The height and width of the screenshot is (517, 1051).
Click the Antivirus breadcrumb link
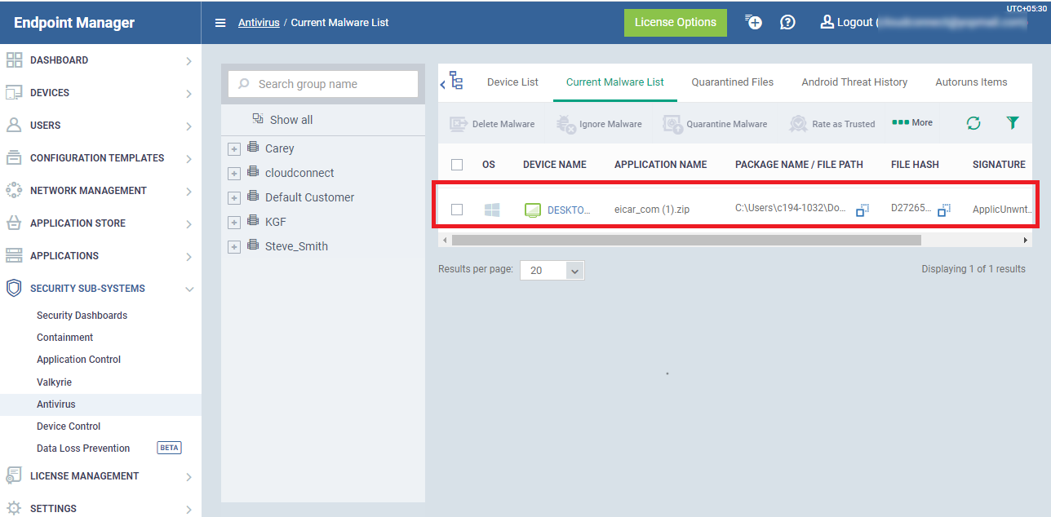click(259, 23)
